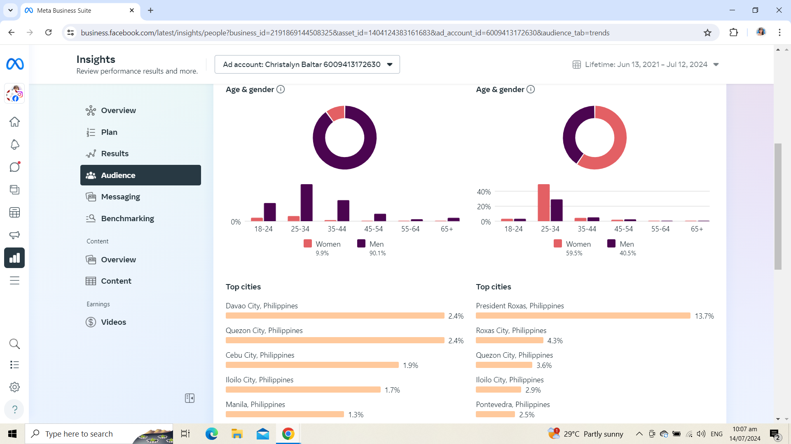Click the Quezon City label in left Top cities
Viewport: 791px width, 444px height.
click(264, 331)
